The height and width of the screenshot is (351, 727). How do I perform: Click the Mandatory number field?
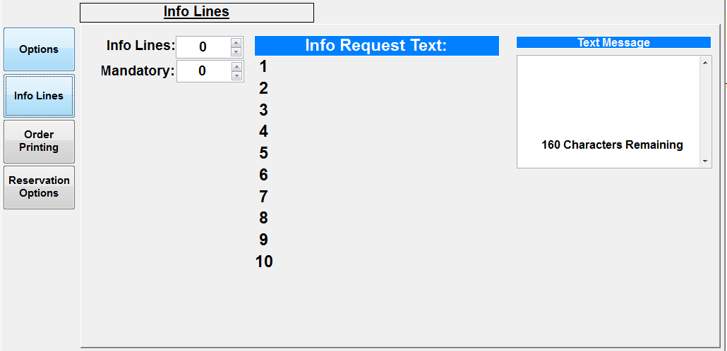203,71
